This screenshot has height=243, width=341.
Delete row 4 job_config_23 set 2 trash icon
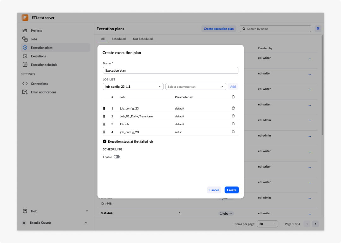pos(233,132)
